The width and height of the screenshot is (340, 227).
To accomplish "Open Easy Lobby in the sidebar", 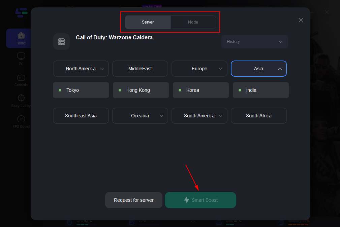I will [x=21, y=101].
